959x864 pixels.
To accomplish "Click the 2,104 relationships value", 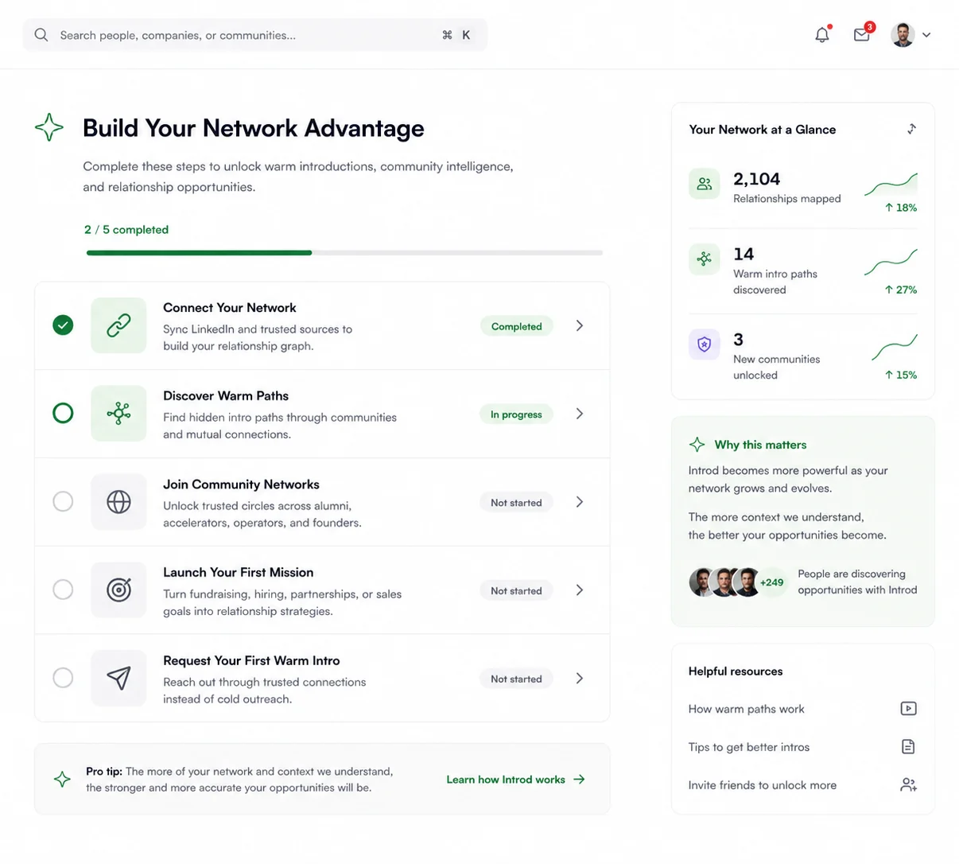I will click(756, 179).
